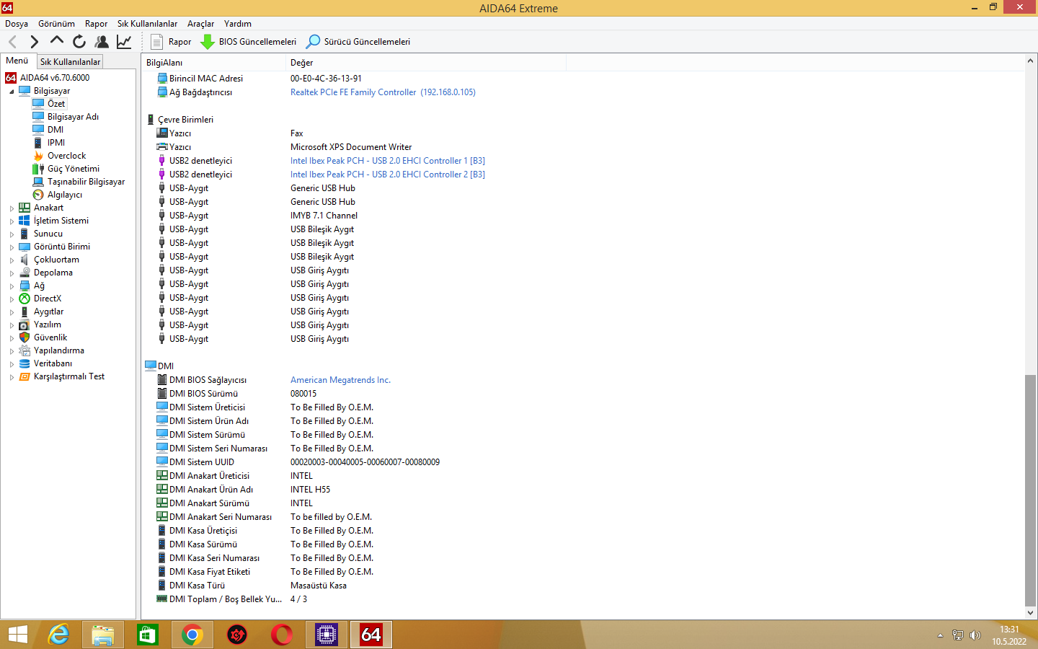Select the DMI item in the left tree
The height and width of the screenshot is (649, 1038).
pyautogui.click(x=56, y=130)
